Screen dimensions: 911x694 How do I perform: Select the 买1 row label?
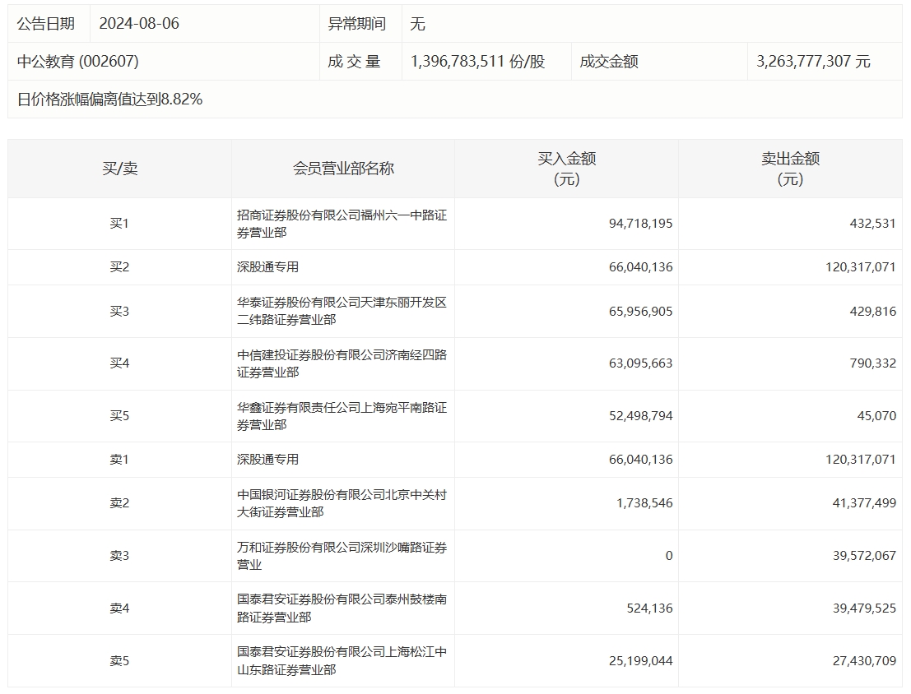click(119, 224)
